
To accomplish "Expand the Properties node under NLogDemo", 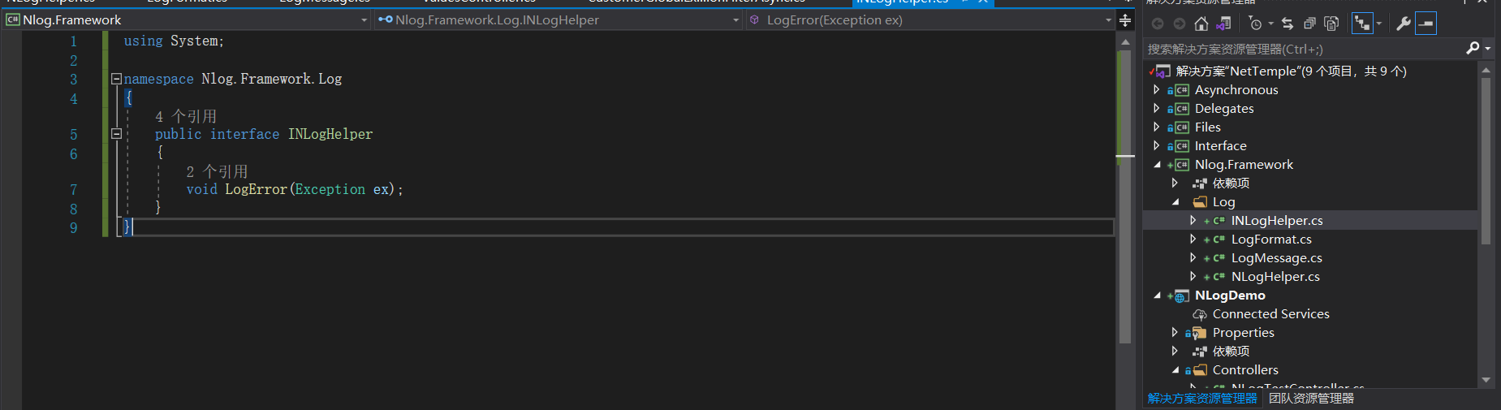I will 1175,332.
